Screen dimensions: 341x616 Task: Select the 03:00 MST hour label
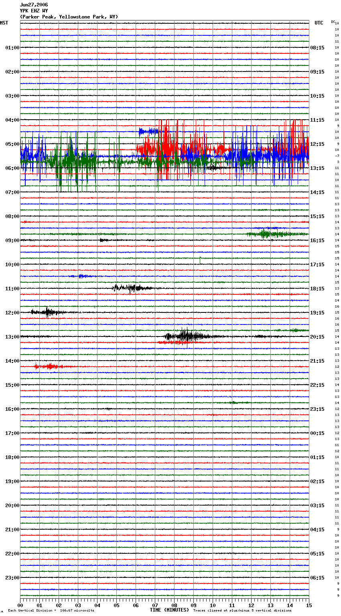click(12, 96)
